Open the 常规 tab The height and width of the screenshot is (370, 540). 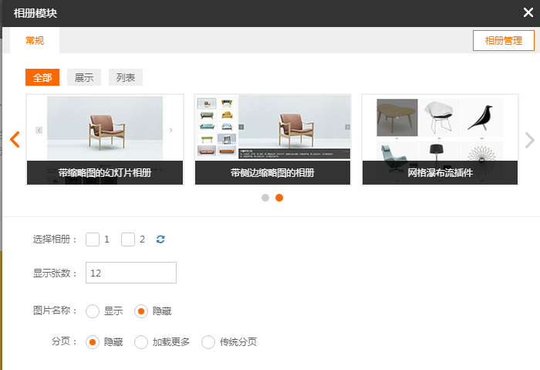(35, 41)
